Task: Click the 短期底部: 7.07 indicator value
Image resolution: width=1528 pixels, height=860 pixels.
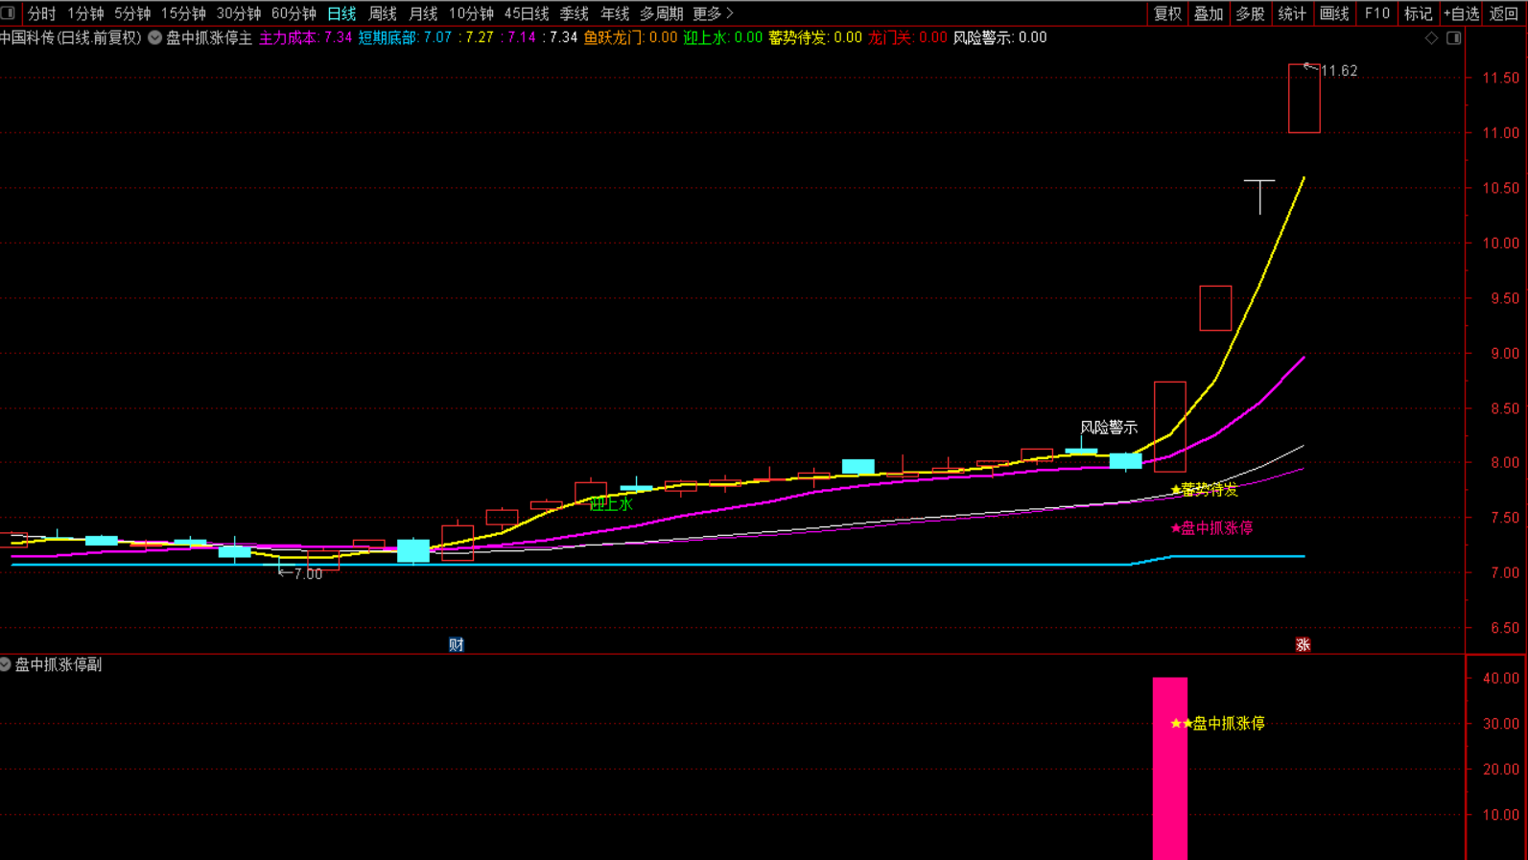Action: (x=405, y=38)
